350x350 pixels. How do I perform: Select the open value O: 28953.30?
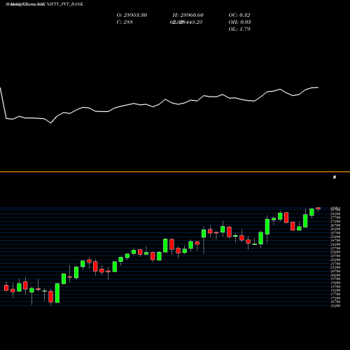(x=132, y=15)
